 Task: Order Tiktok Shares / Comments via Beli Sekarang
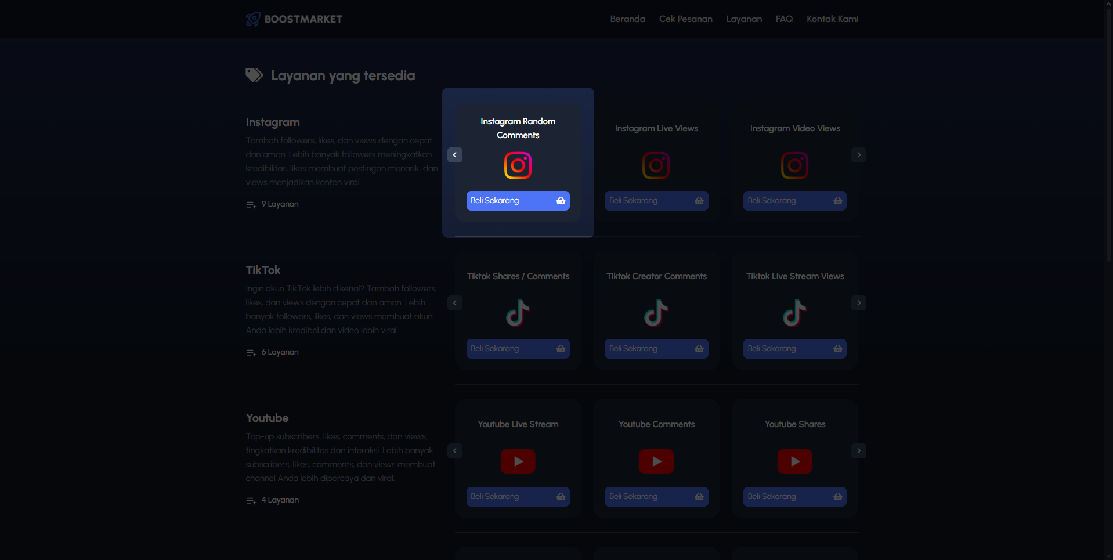pyautogui.click(x=518, y=349)
